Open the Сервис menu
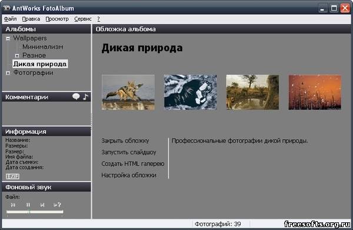This screenshot has height=230, width=353. [x=83, y=19]
